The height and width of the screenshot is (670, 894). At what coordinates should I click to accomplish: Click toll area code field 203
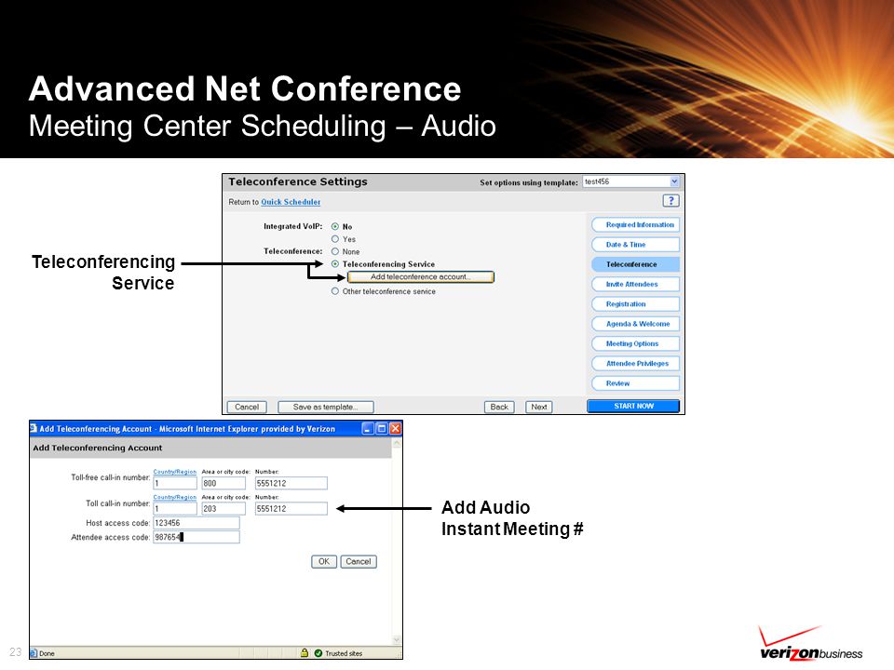pos(223,508)
